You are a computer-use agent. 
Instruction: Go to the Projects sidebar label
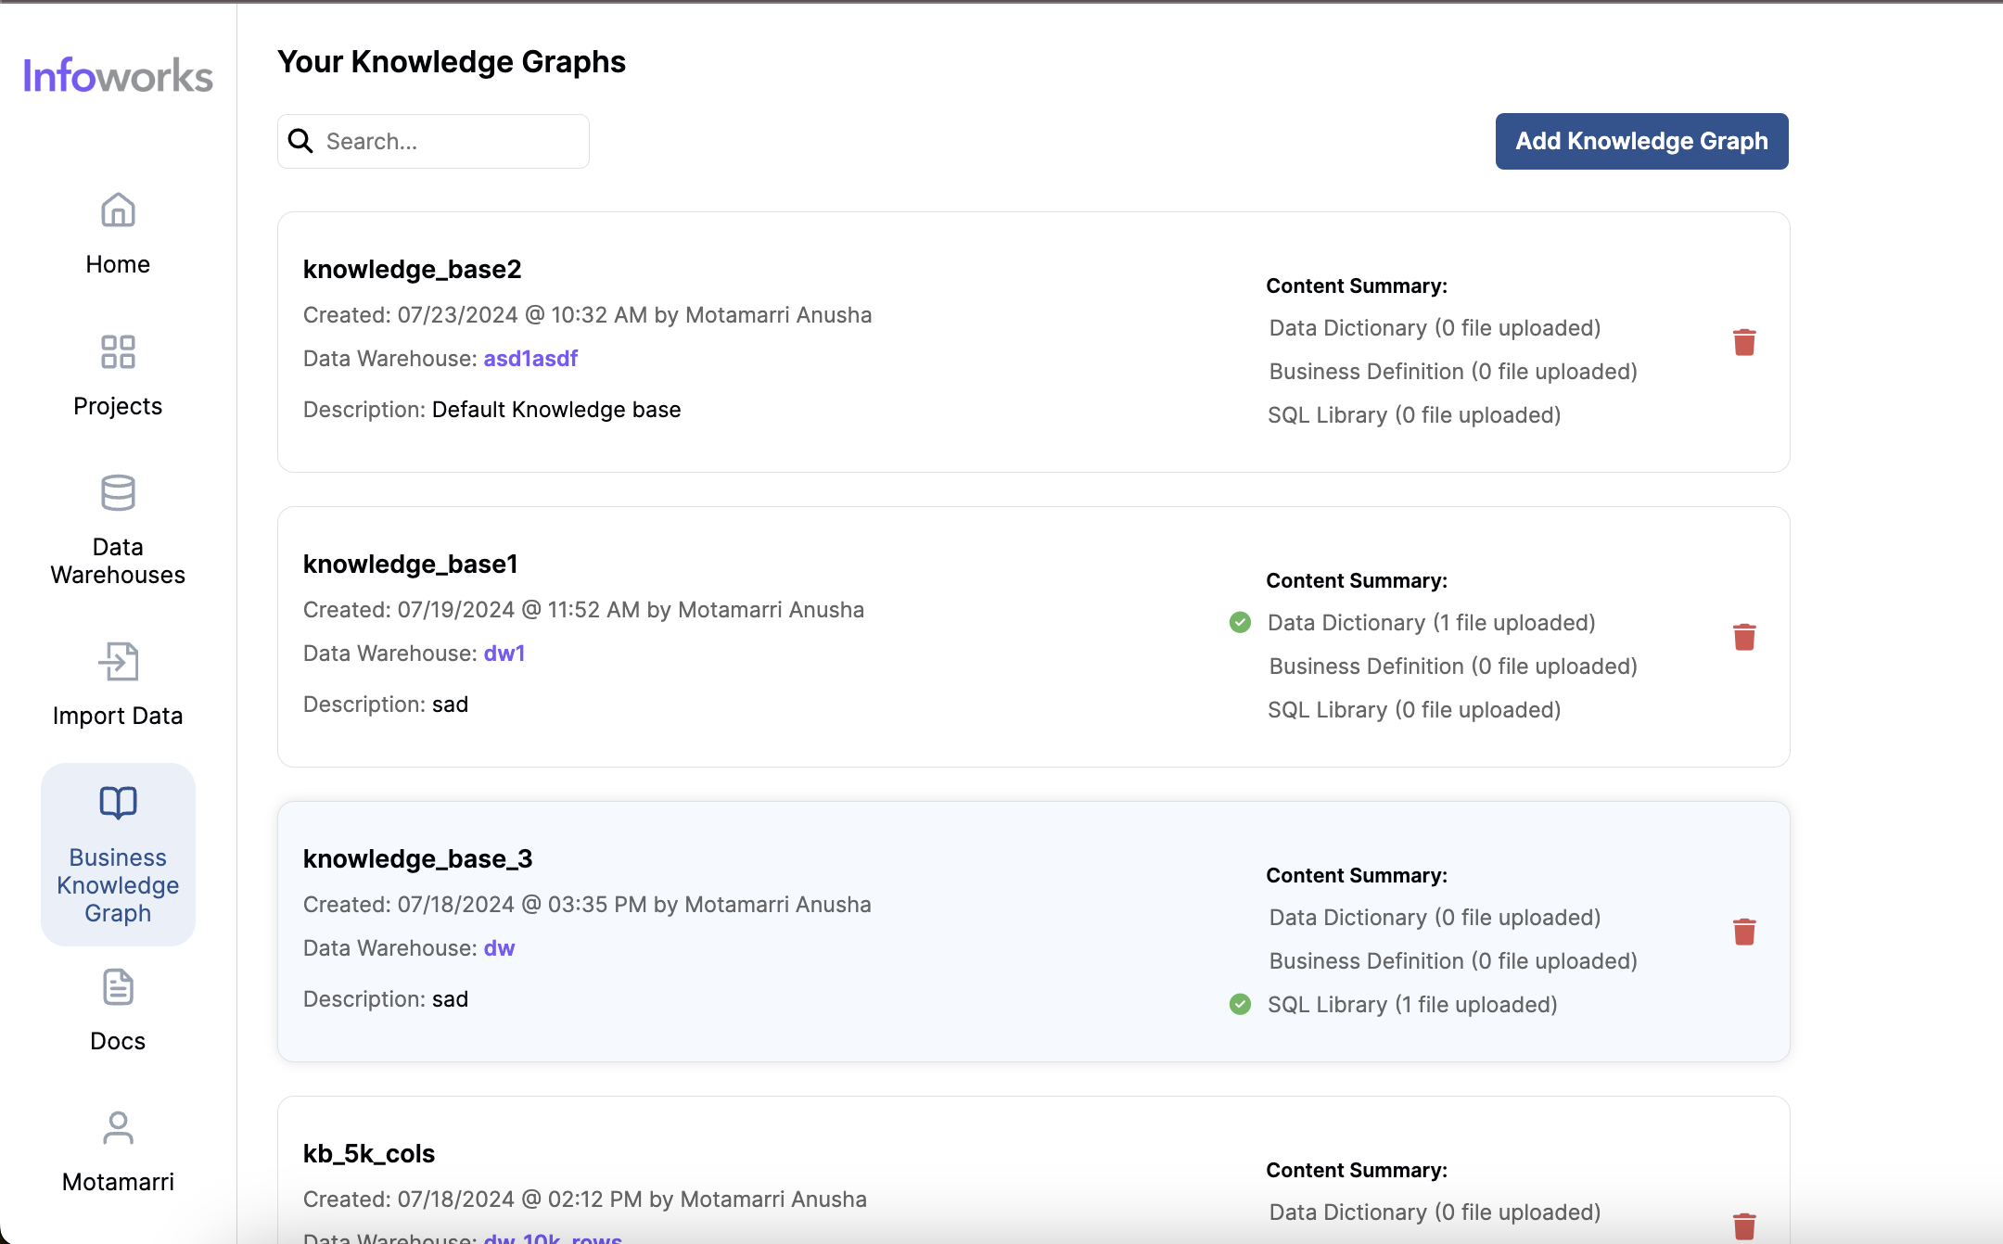click(118, 406)
